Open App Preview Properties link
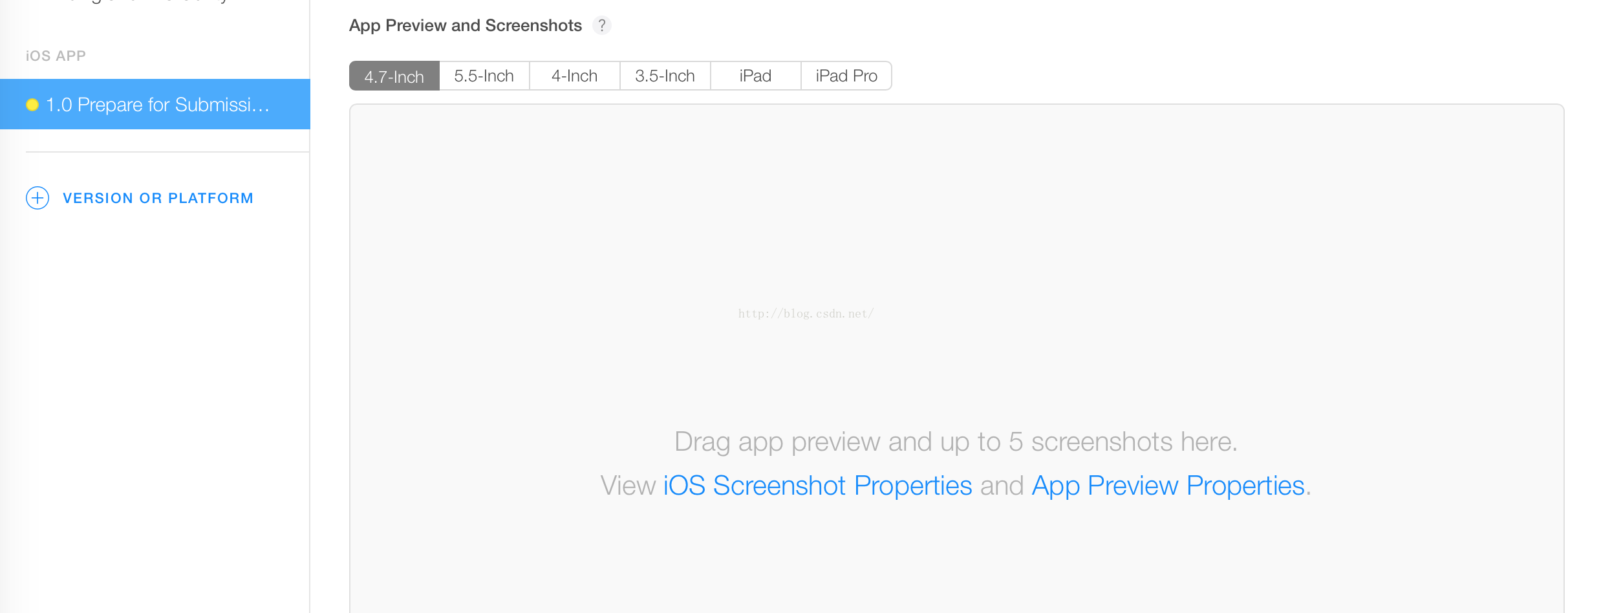The width and height of the screenshot is (1601, 613). coord(1168,486)
